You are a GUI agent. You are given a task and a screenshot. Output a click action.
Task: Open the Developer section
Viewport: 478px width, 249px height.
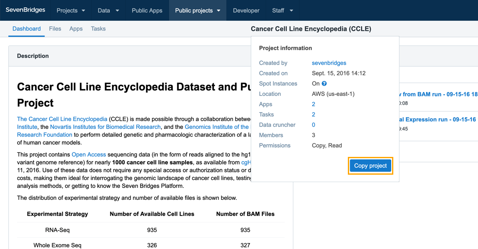(x=246, y=10)
